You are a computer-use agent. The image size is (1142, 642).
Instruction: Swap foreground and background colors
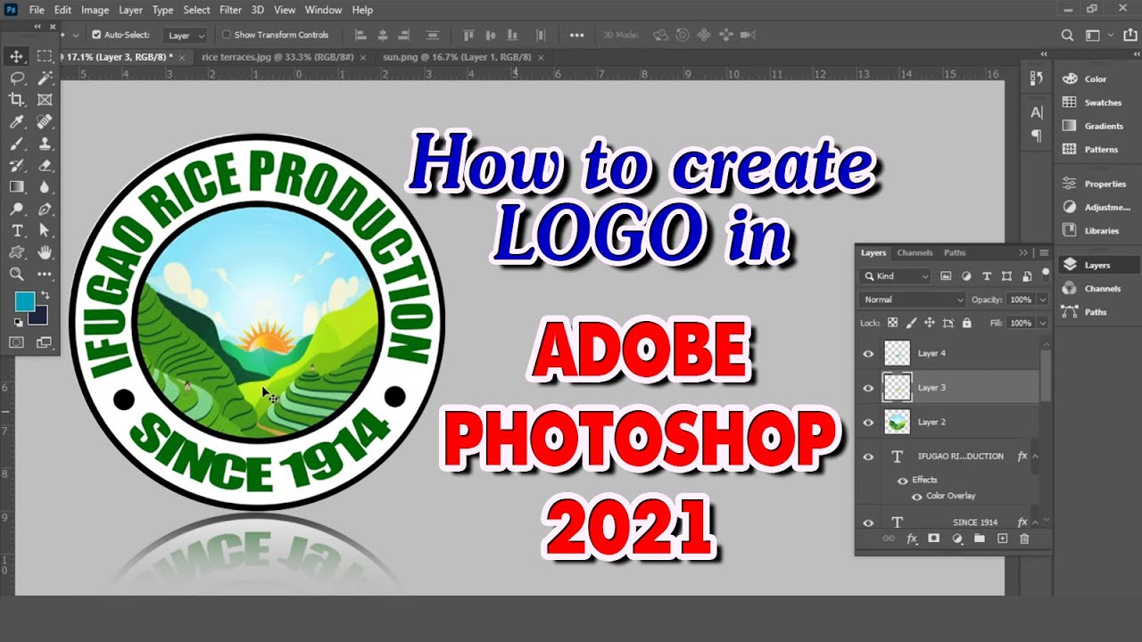click(45, 295)
